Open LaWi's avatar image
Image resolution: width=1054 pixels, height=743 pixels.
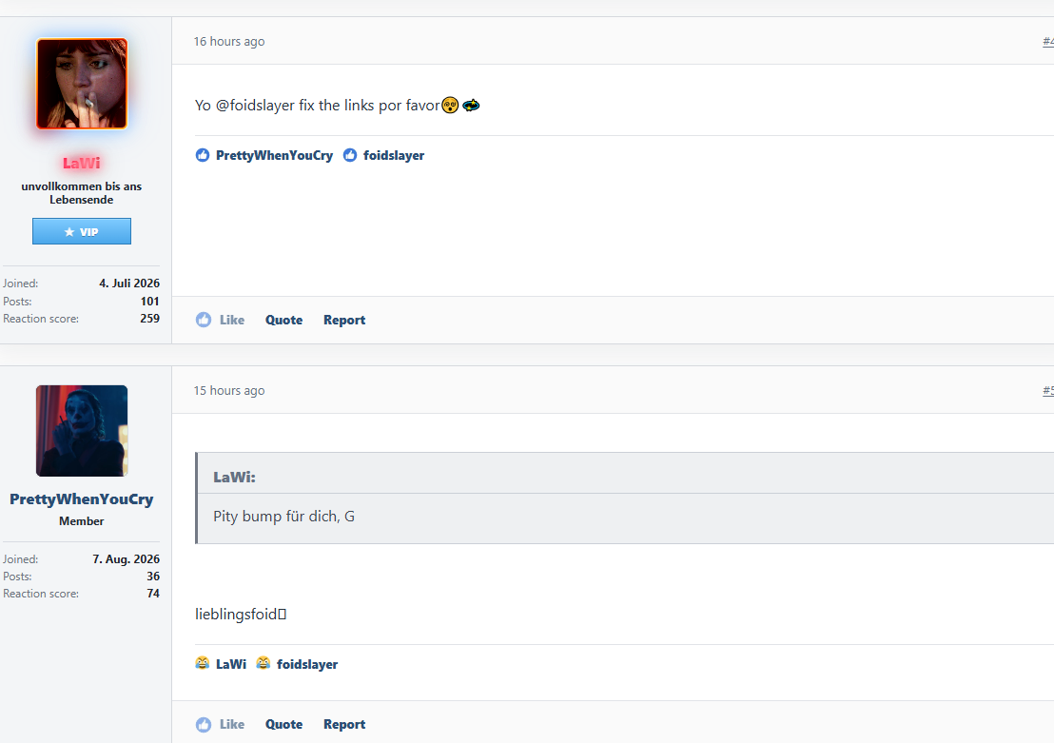[82, 84]
